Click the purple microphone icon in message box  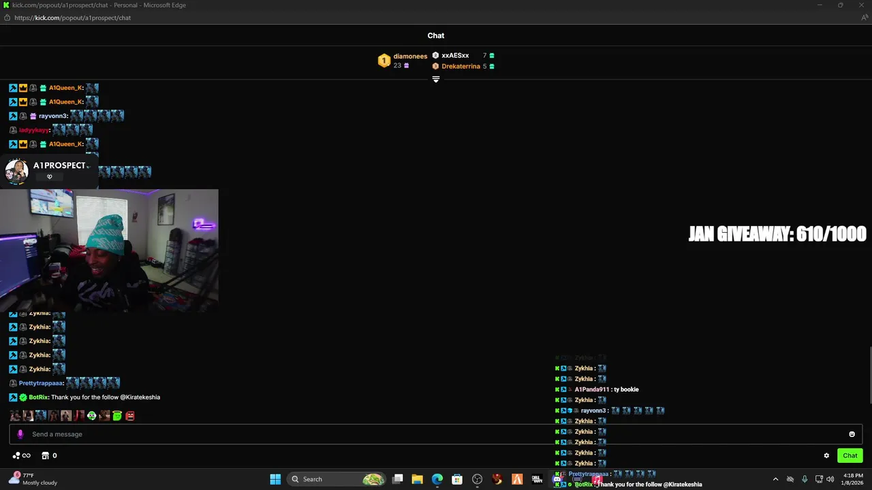coord(20,434)
